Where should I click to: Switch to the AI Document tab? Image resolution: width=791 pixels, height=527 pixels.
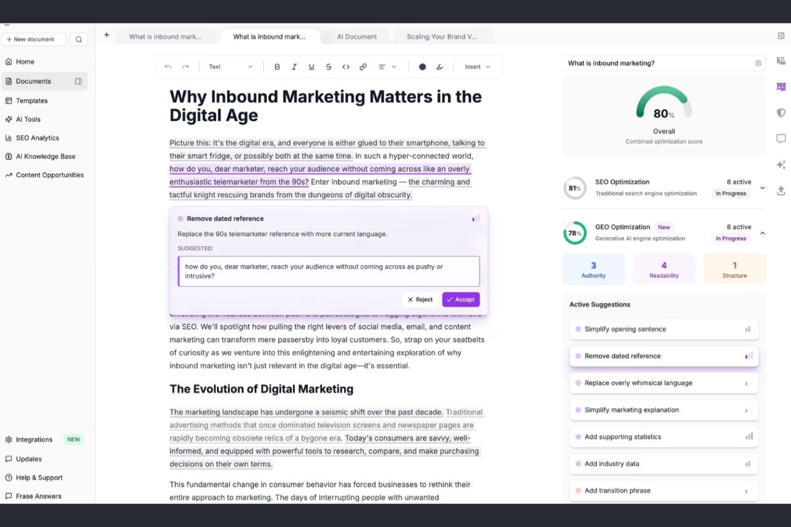pos(356,37)
